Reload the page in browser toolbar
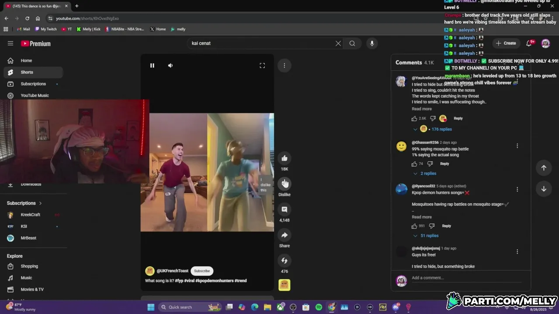The height and width of the screenshot is (314, 559). pyautogui.click(x=27, y=18)
